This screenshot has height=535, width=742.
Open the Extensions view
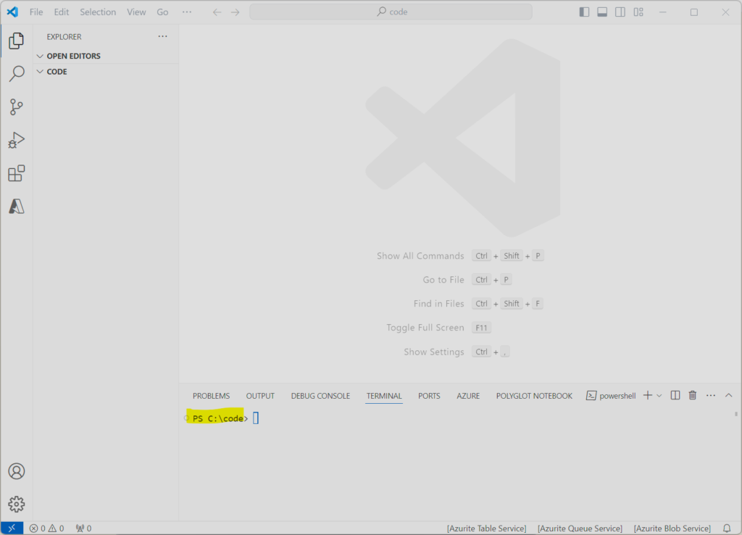coord(16,173)
